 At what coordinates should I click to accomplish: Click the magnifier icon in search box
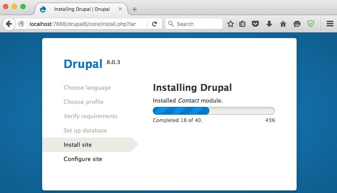171,23
